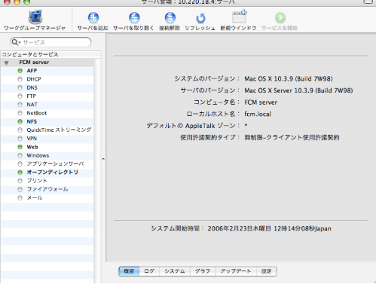Click the green dot beside オープンディレクトリ
The height and width of the screenshot is (284, 376).
pyautogui.click(x=20, y=173)
